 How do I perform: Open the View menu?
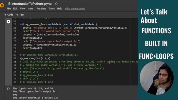pos(23,9)
